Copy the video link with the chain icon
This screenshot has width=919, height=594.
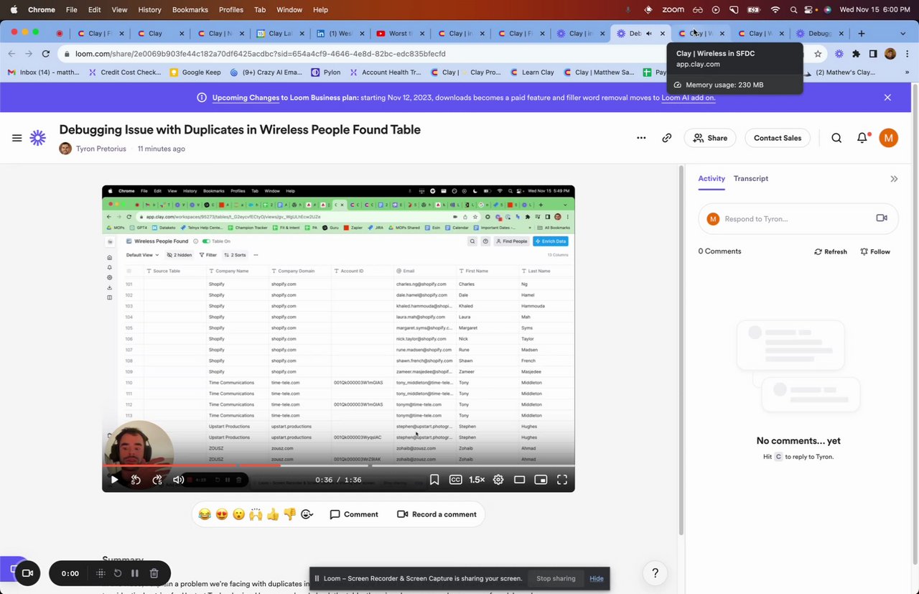(667, 138)
